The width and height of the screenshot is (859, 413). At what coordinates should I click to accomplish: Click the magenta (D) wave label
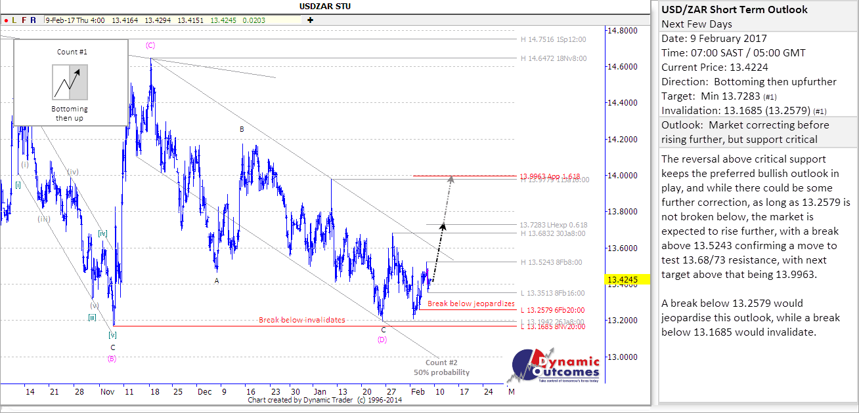(x=382, y=340)
